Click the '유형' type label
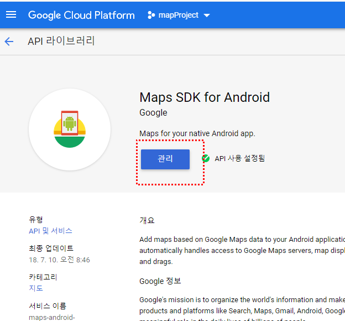 tap(36, 219)
